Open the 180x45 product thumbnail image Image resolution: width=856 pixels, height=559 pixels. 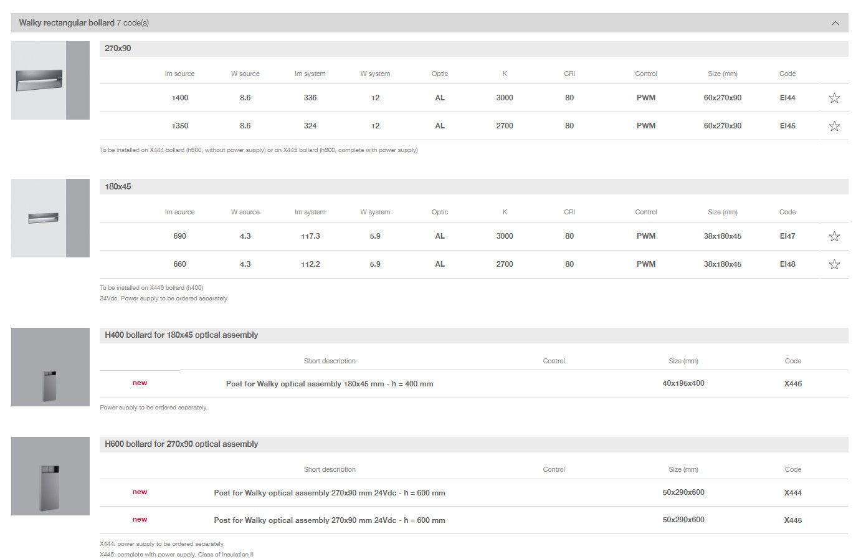point(50,218)
